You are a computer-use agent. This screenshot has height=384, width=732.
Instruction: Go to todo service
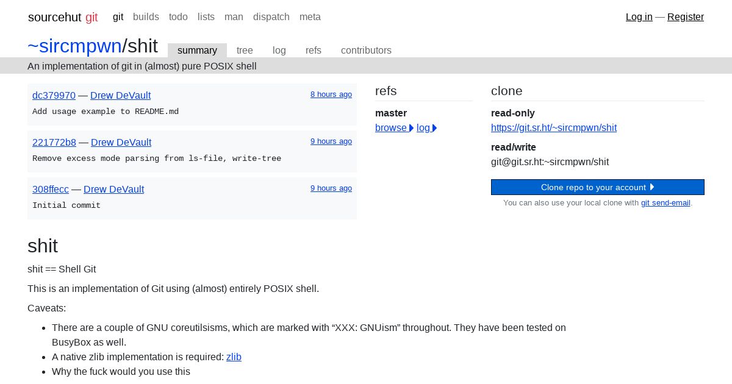pos(178,17)
